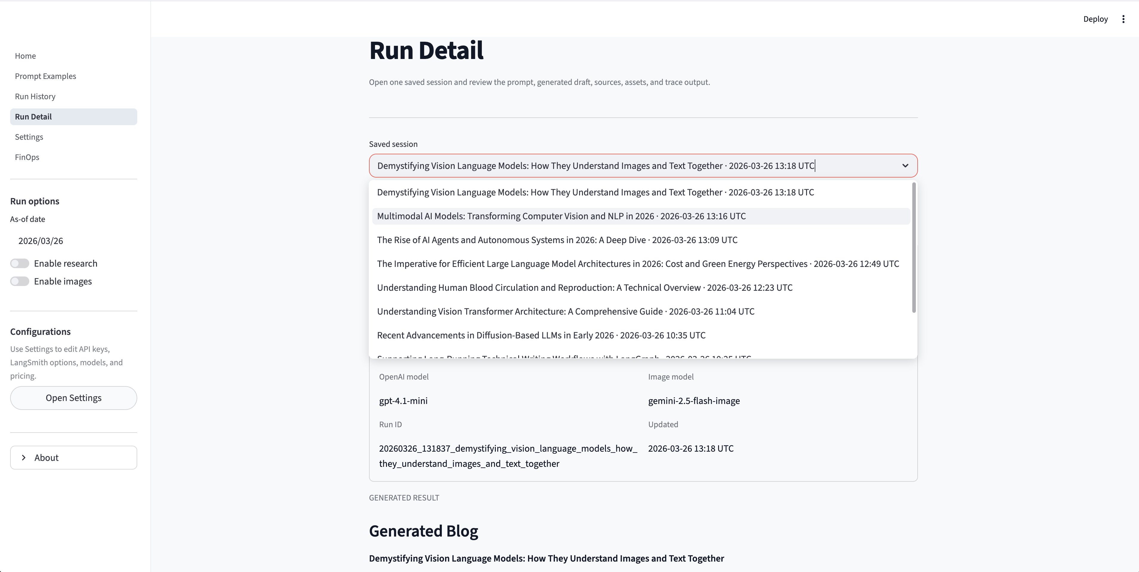Choose The Rise of AI Agents session
The width and height of the screenshot is (1139, 572).
557,240
